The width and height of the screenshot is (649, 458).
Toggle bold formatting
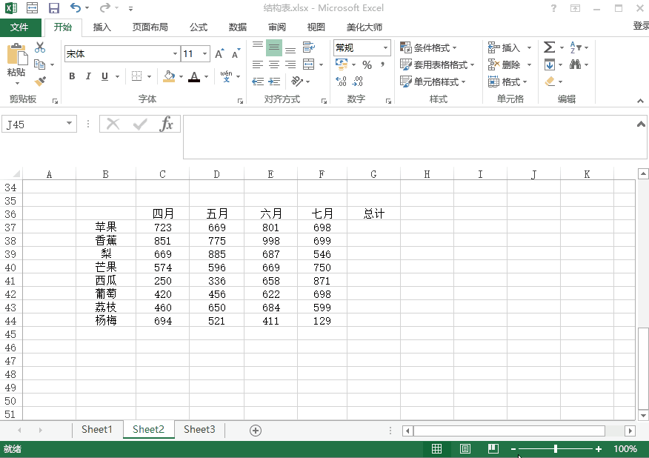[x=72, y=76]
